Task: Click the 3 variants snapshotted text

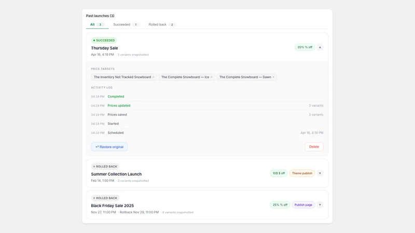Action: point(133,55)
